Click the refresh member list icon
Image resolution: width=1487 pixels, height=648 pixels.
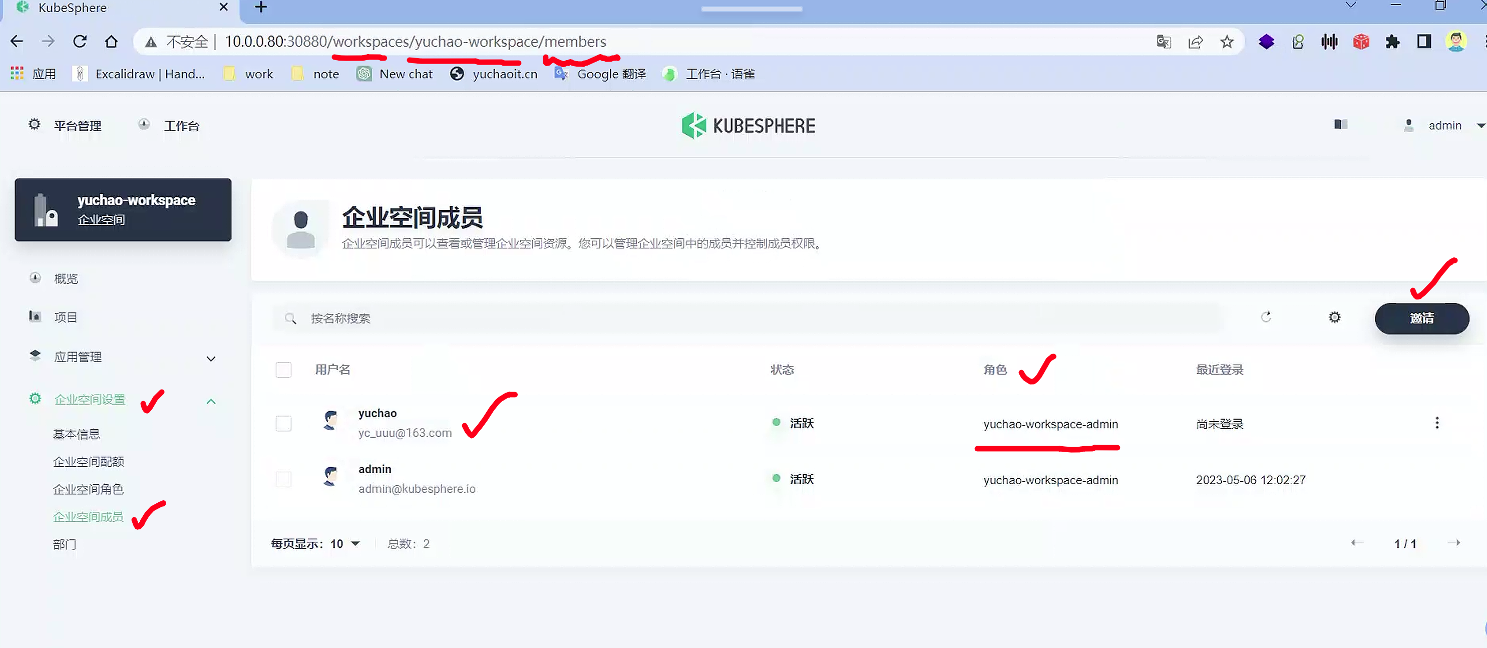pos(1266,317)
